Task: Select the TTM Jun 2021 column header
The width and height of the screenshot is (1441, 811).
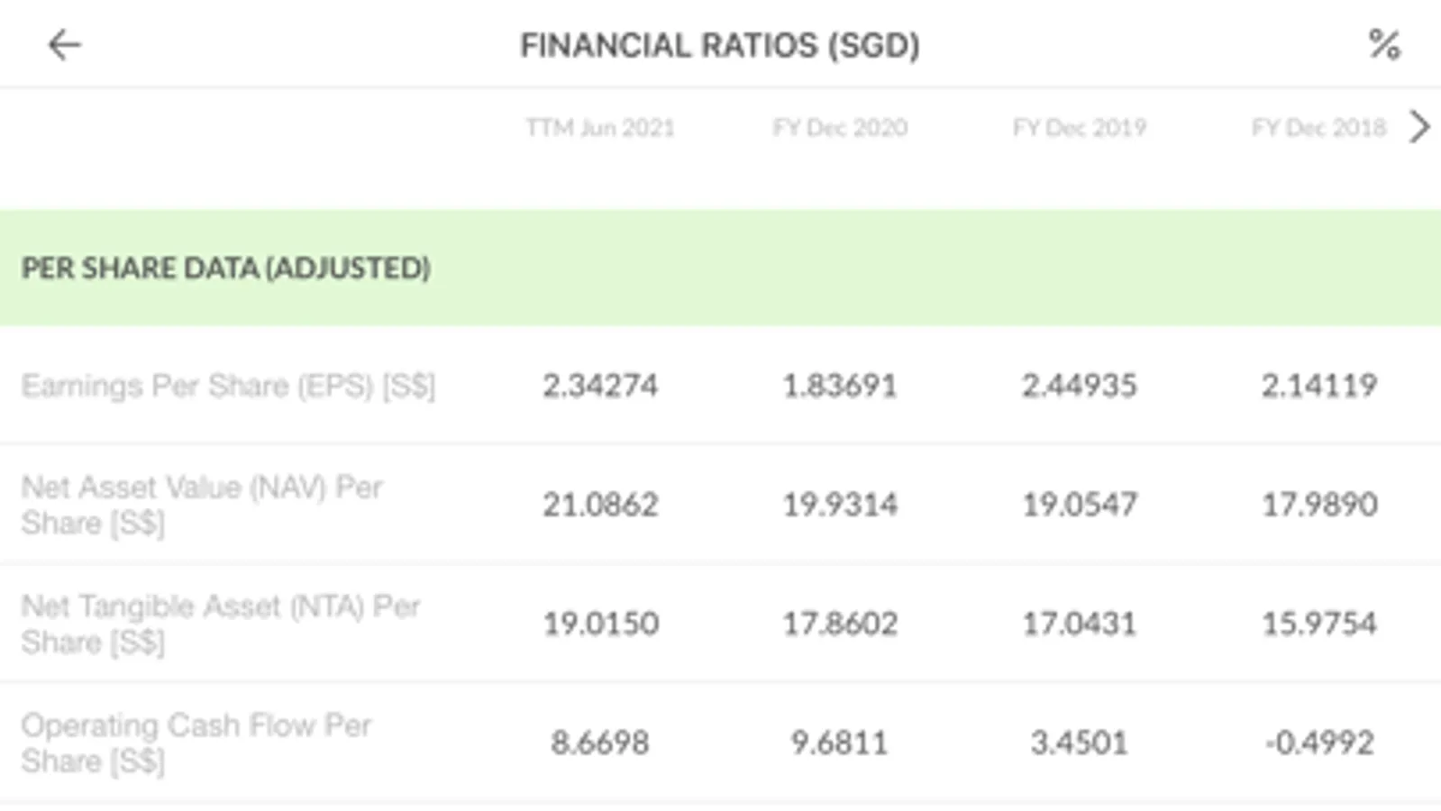Action: [x=600, y=128]
